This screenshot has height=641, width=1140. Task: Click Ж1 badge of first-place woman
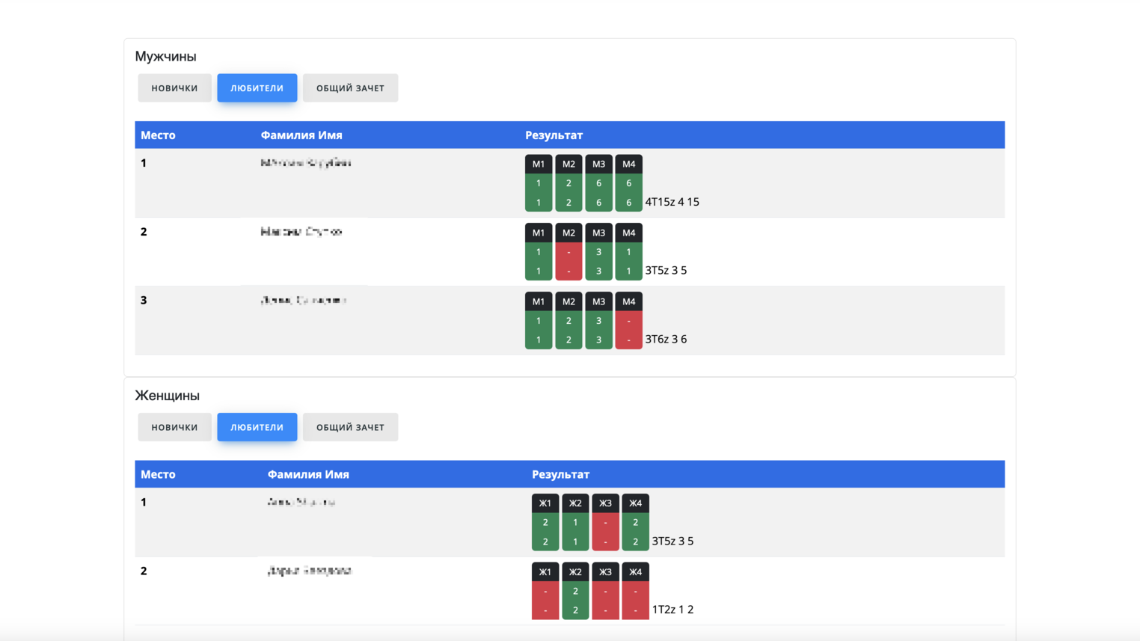[545, 503]
